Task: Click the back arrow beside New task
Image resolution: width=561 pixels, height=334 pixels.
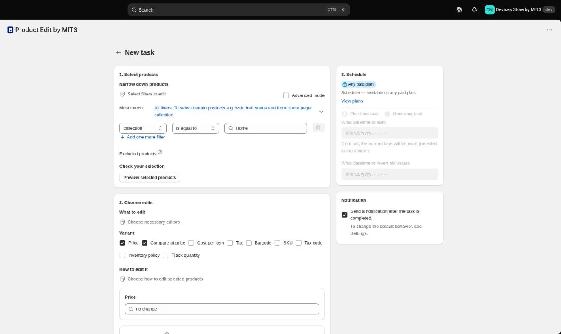Action: click(x=118, y=52)
